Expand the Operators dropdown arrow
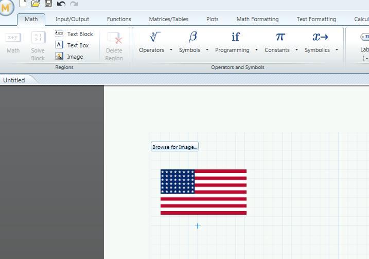The image size is (369, 259). click(x=171, y=49)
